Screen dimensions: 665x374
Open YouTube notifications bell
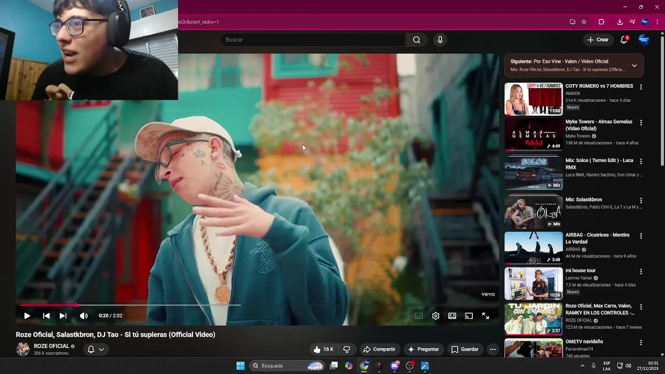coord(624,39)
